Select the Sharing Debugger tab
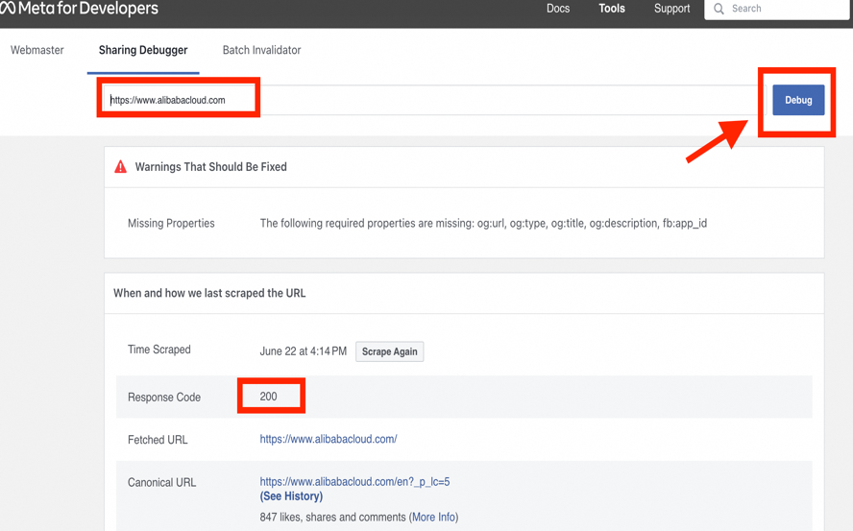The width and height of the screenshot is (853, 531). point(143,50)
